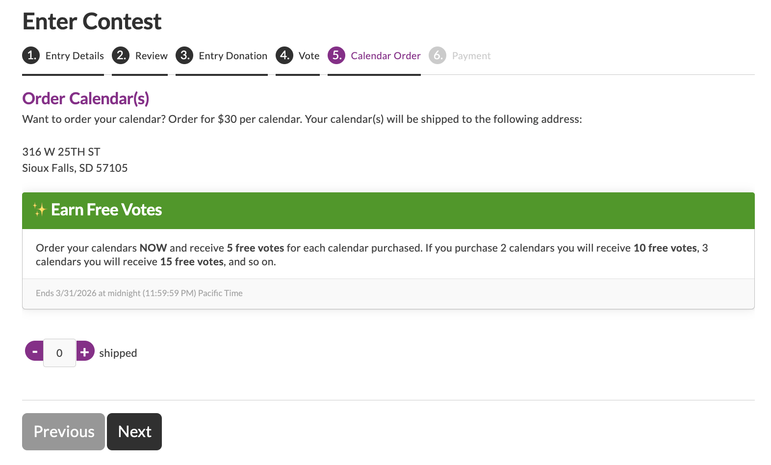771x465 pixels.
Task: Decrease calendar quantity with minus button
Action: tap(34, 351)
